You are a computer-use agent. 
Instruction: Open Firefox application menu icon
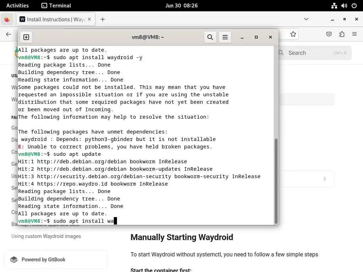pyautogui.click(x=354, y=34)
